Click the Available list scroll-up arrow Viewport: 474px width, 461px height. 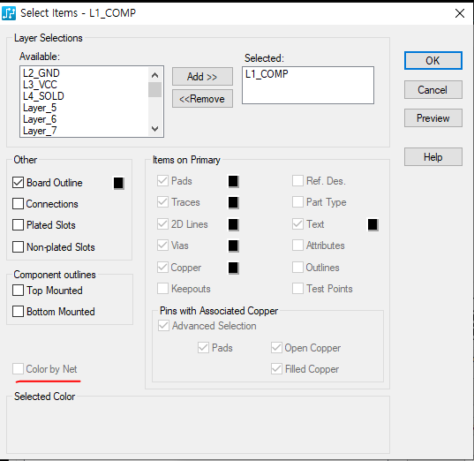click(x=154, y=75)
